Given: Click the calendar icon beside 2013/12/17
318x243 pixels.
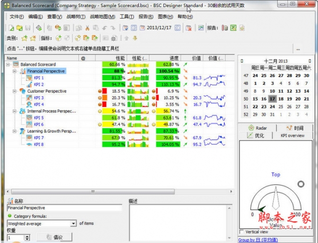Looking at the screenshot, I should coord(143,28).
